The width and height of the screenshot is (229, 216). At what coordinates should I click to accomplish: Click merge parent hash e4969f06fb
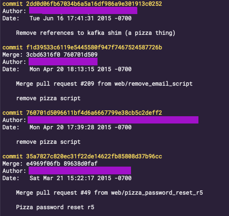[x=43, y=164]
